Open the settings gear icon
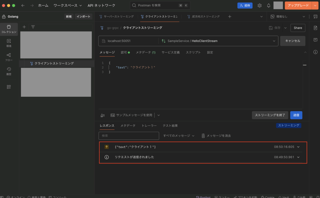This screenshot has height=198, width=320. (259, 6)
